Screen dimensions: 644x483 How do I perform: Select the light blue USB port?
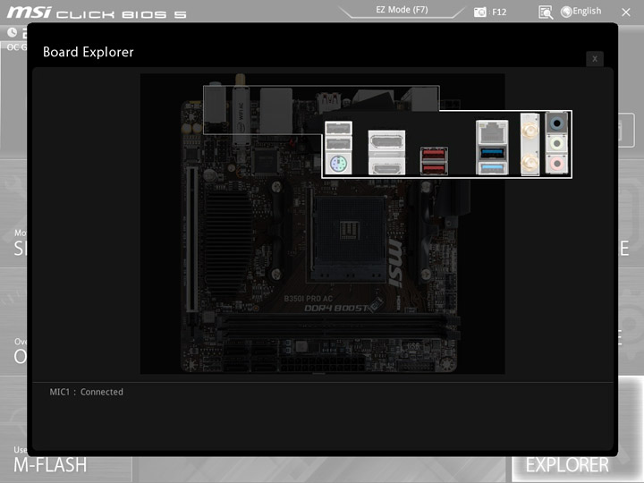coord(492,167)
